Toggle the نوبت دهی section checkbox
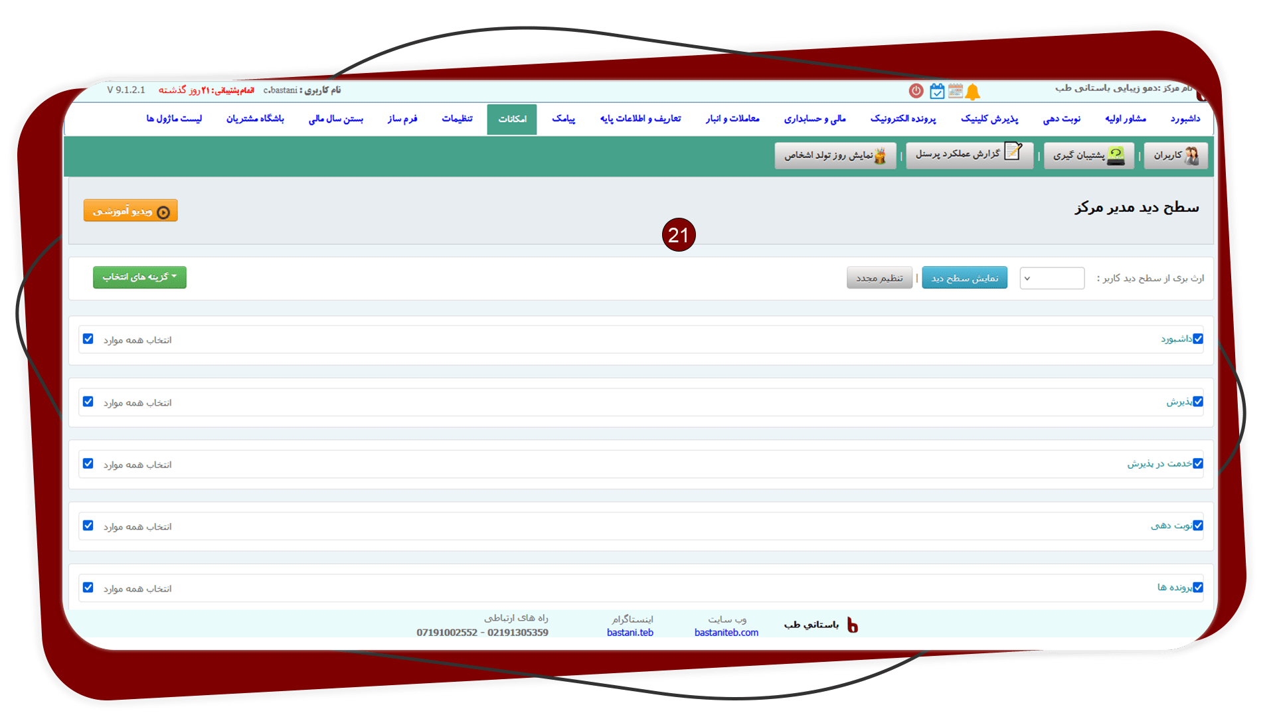This screenshot has width=1275, height=717. [x=1198, y=525]
